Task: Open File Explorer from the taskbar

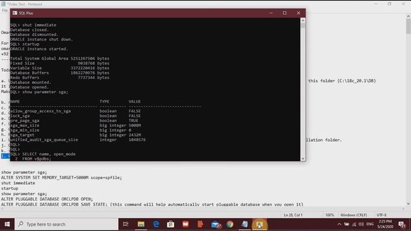Action: click(141, 224)
